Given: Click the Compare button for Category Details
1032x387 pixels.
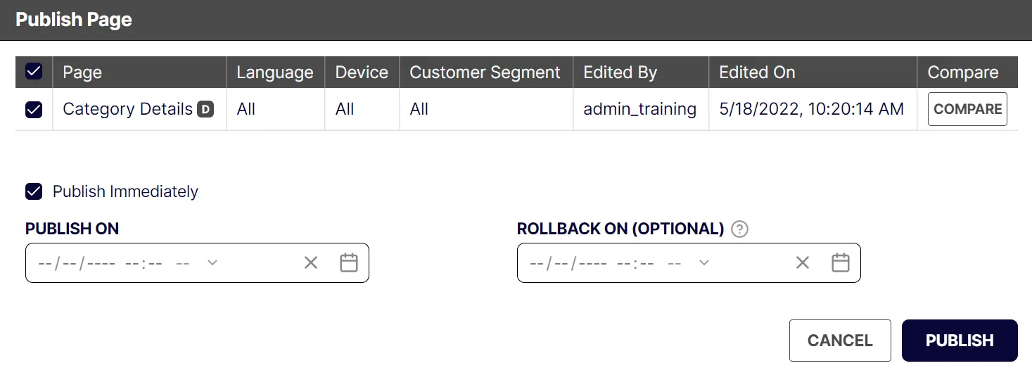Looking at the screenshot, I should tap(967, 109).
